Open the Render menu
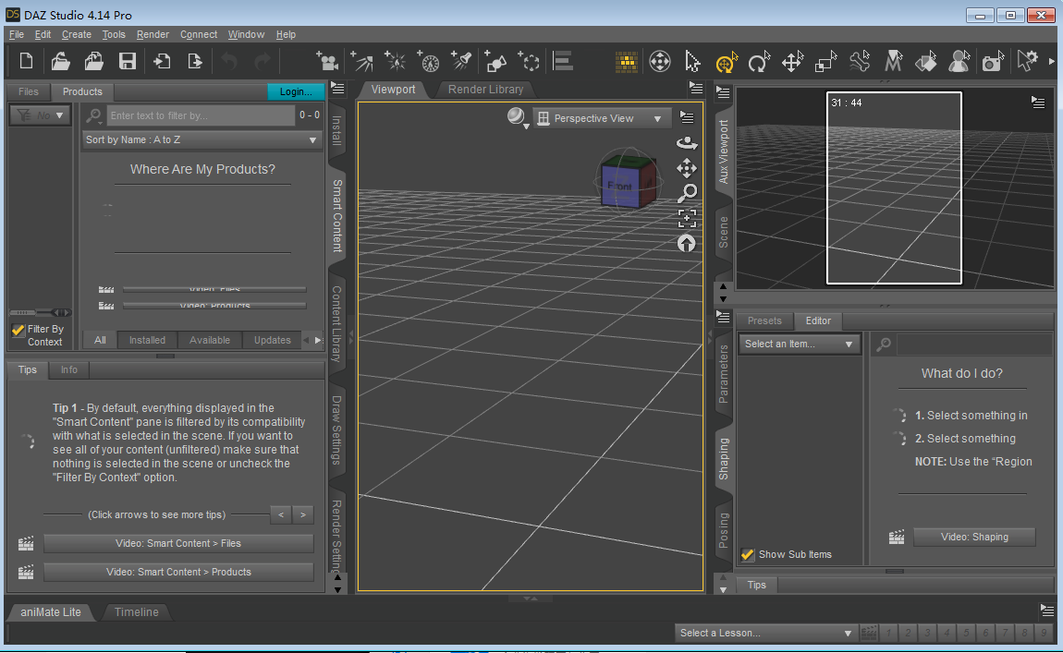The image size is (1063, 653). coord(153,34)
